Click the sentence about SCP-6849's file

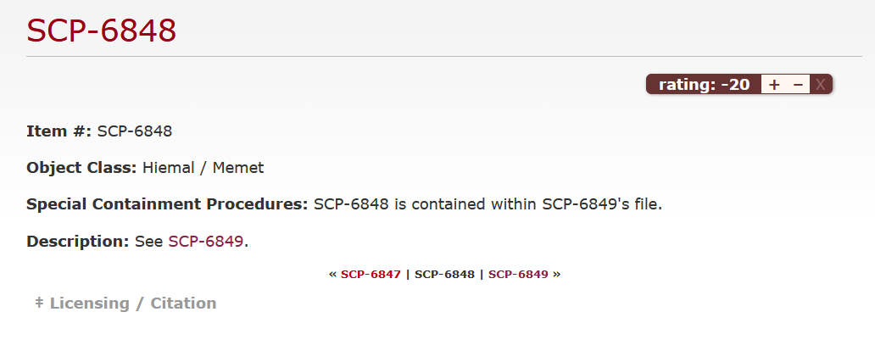(x=488, y=204)
